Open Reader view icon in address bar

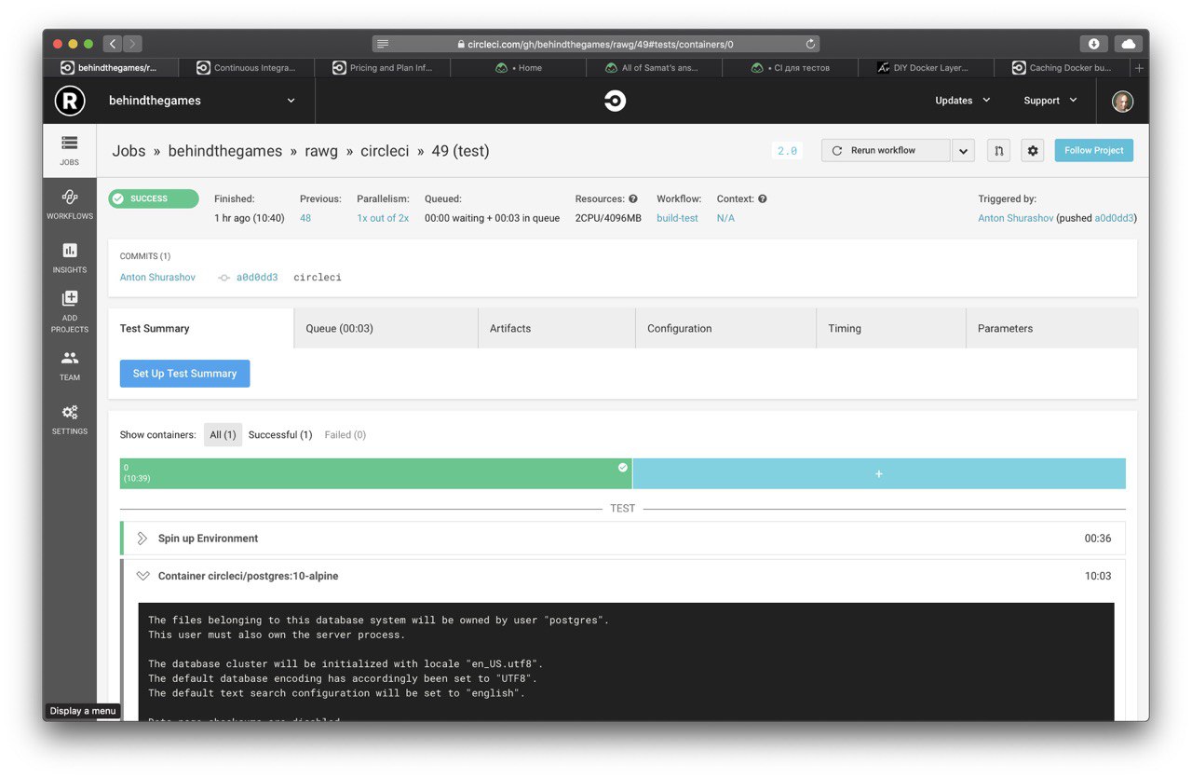click(x=383, y=44)
